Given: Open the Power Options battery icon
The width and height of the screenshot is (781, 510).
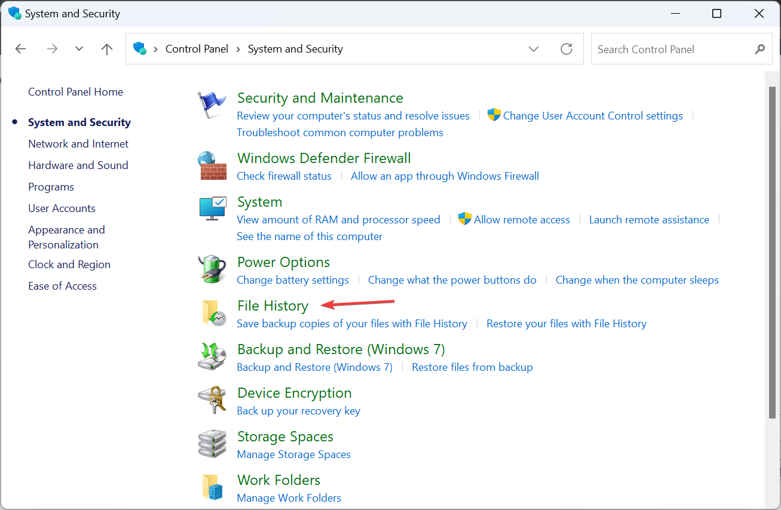Looking at the screenshot, I should (213, 269).
